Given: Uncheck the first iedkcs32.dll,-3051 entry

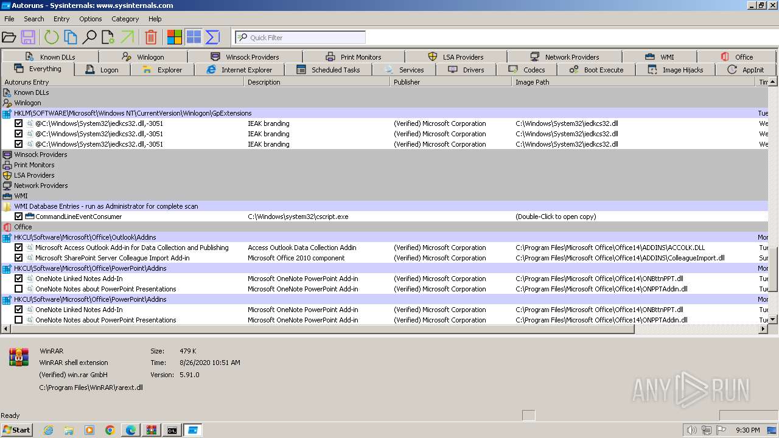Looking at the screenshot, I should click(18, 123).
